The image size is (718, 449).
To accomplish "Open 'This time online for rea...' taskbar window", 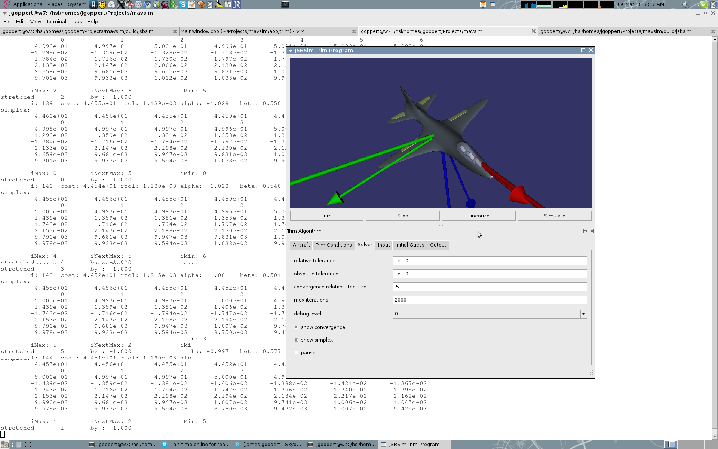I will click(196, 445).
